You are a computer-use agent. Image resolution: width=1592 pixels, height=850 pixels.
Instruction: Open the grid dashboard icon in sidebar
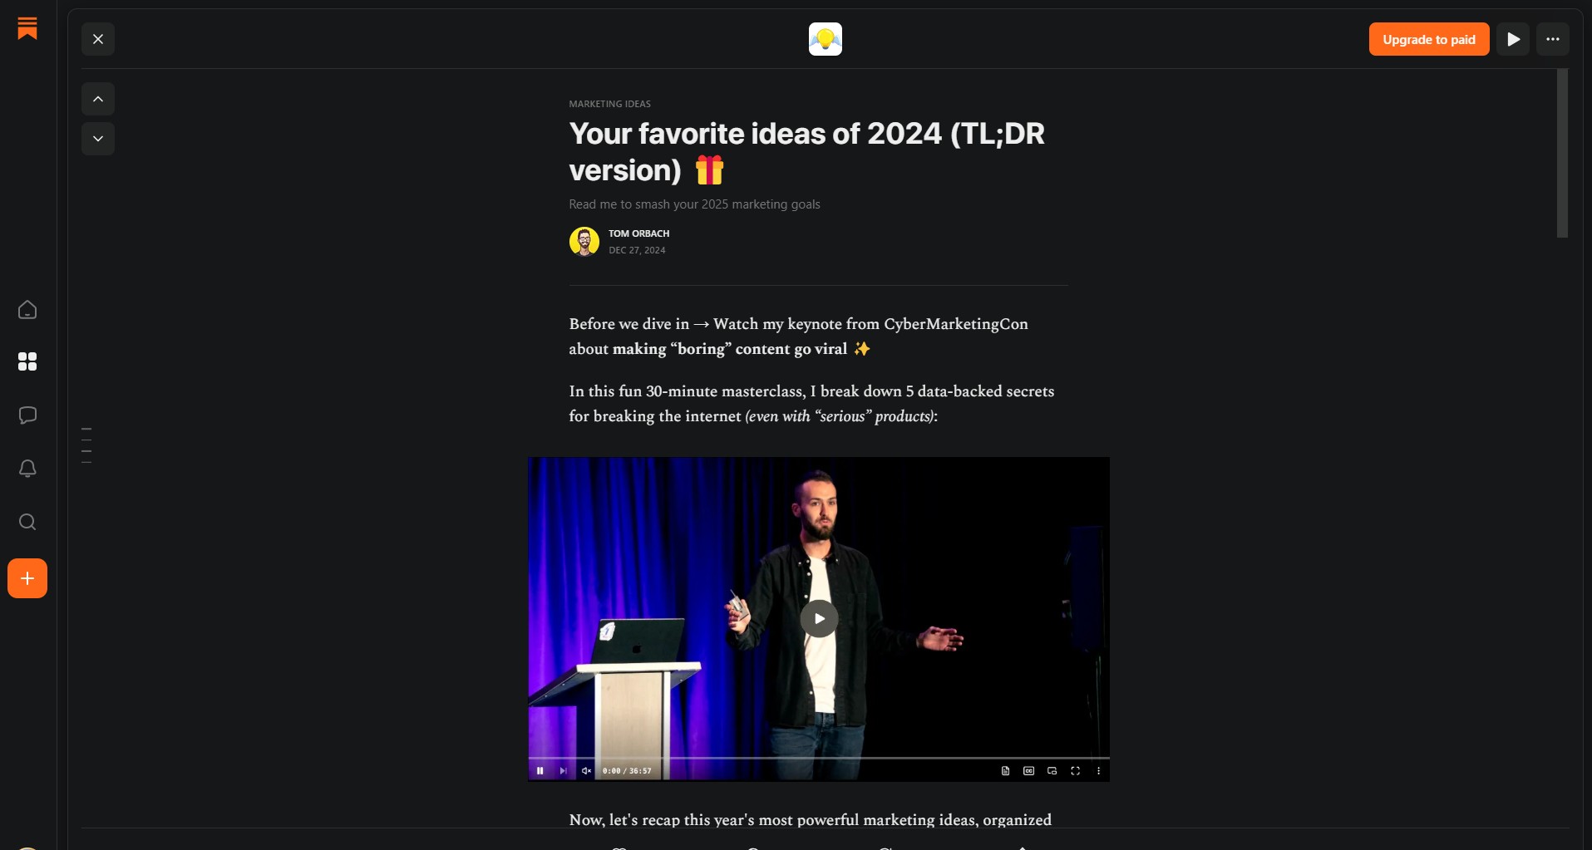tap(27, 361)
